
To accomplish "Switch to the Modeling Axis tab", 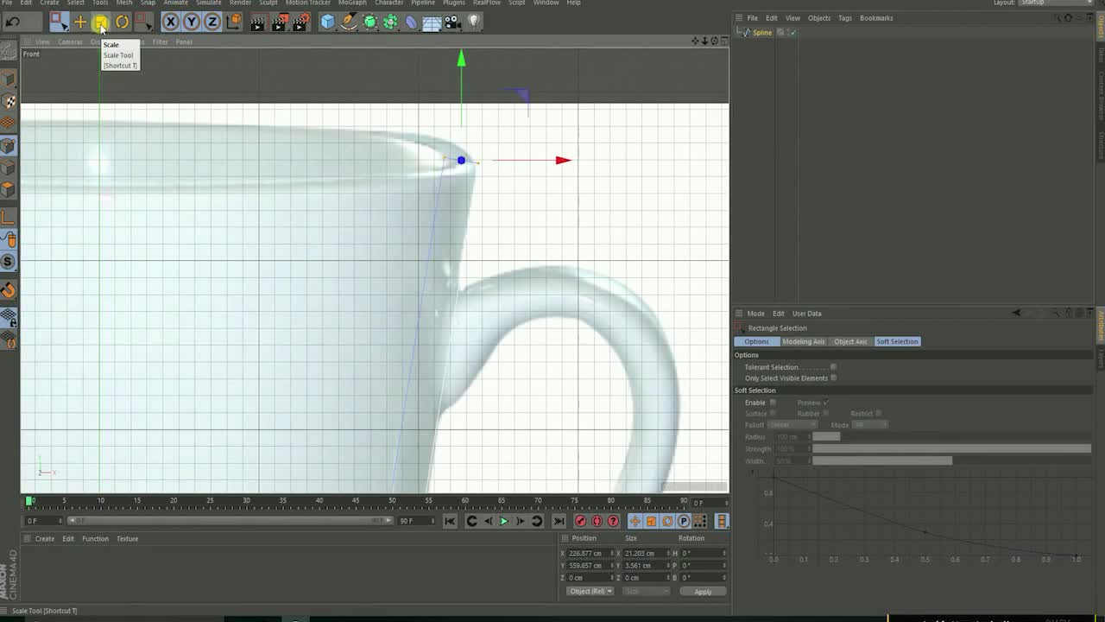I will point(803,341).
